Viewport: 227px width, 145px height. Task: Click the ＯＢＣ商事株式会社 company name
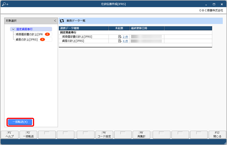tap(211, 10)
